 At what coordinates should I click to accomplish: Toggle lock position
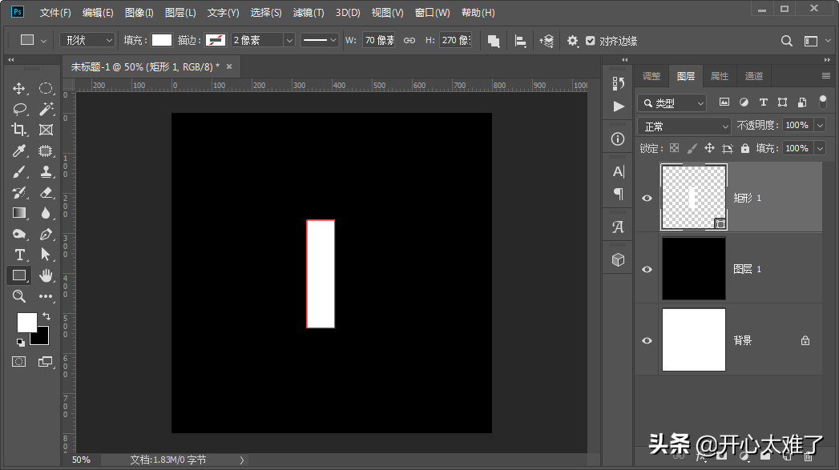click(x=709, y=148)
